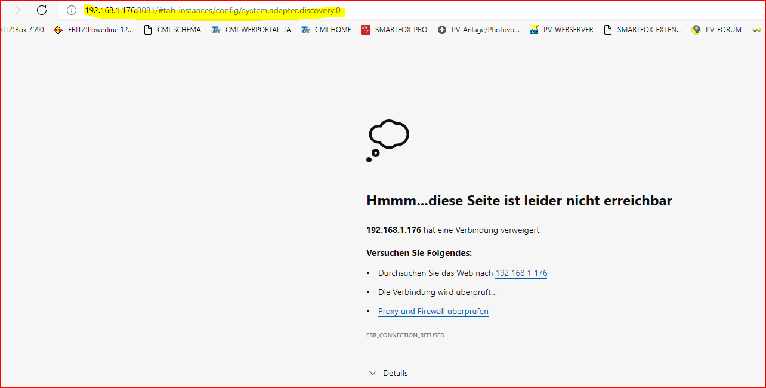Click the red SMARTFOX-PRO favicon

(366, 30)
